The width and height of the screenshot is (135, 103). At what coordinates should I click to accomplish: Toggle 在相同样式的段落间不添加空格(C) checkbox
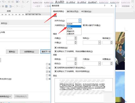click(56, 68)
